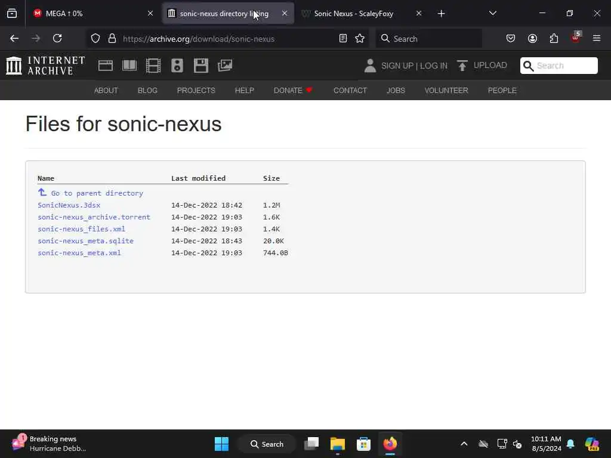The height and width of the screenshot is (458, 611).
Task: Open the extensions puzzle icon
Action: tap(554, 39)
